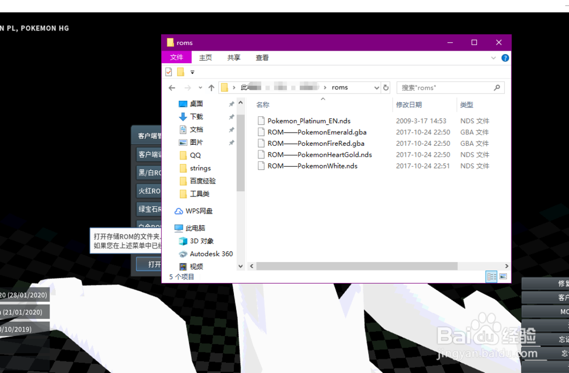Open the 百度经验 folder in navigation pane
The width and height of the screenshot is (569, 373).
(203, 181)
